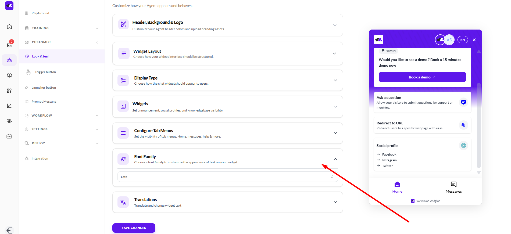Click the briefcase icon in left rail

pos(9,136)
